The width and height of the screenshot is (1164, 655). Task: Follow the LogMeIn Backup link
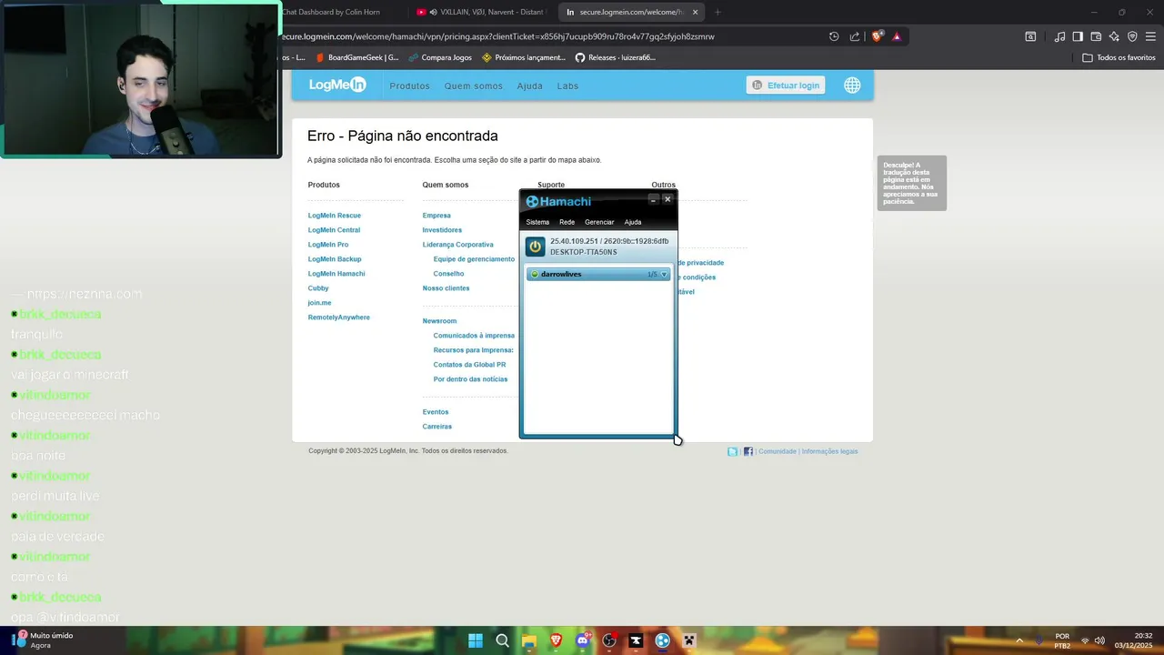coord(335,259)
